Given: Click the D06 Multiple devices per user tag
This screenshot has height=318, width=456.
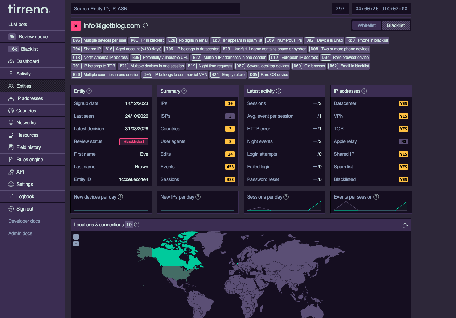Looking at the screenshot, I should point(99,40).
